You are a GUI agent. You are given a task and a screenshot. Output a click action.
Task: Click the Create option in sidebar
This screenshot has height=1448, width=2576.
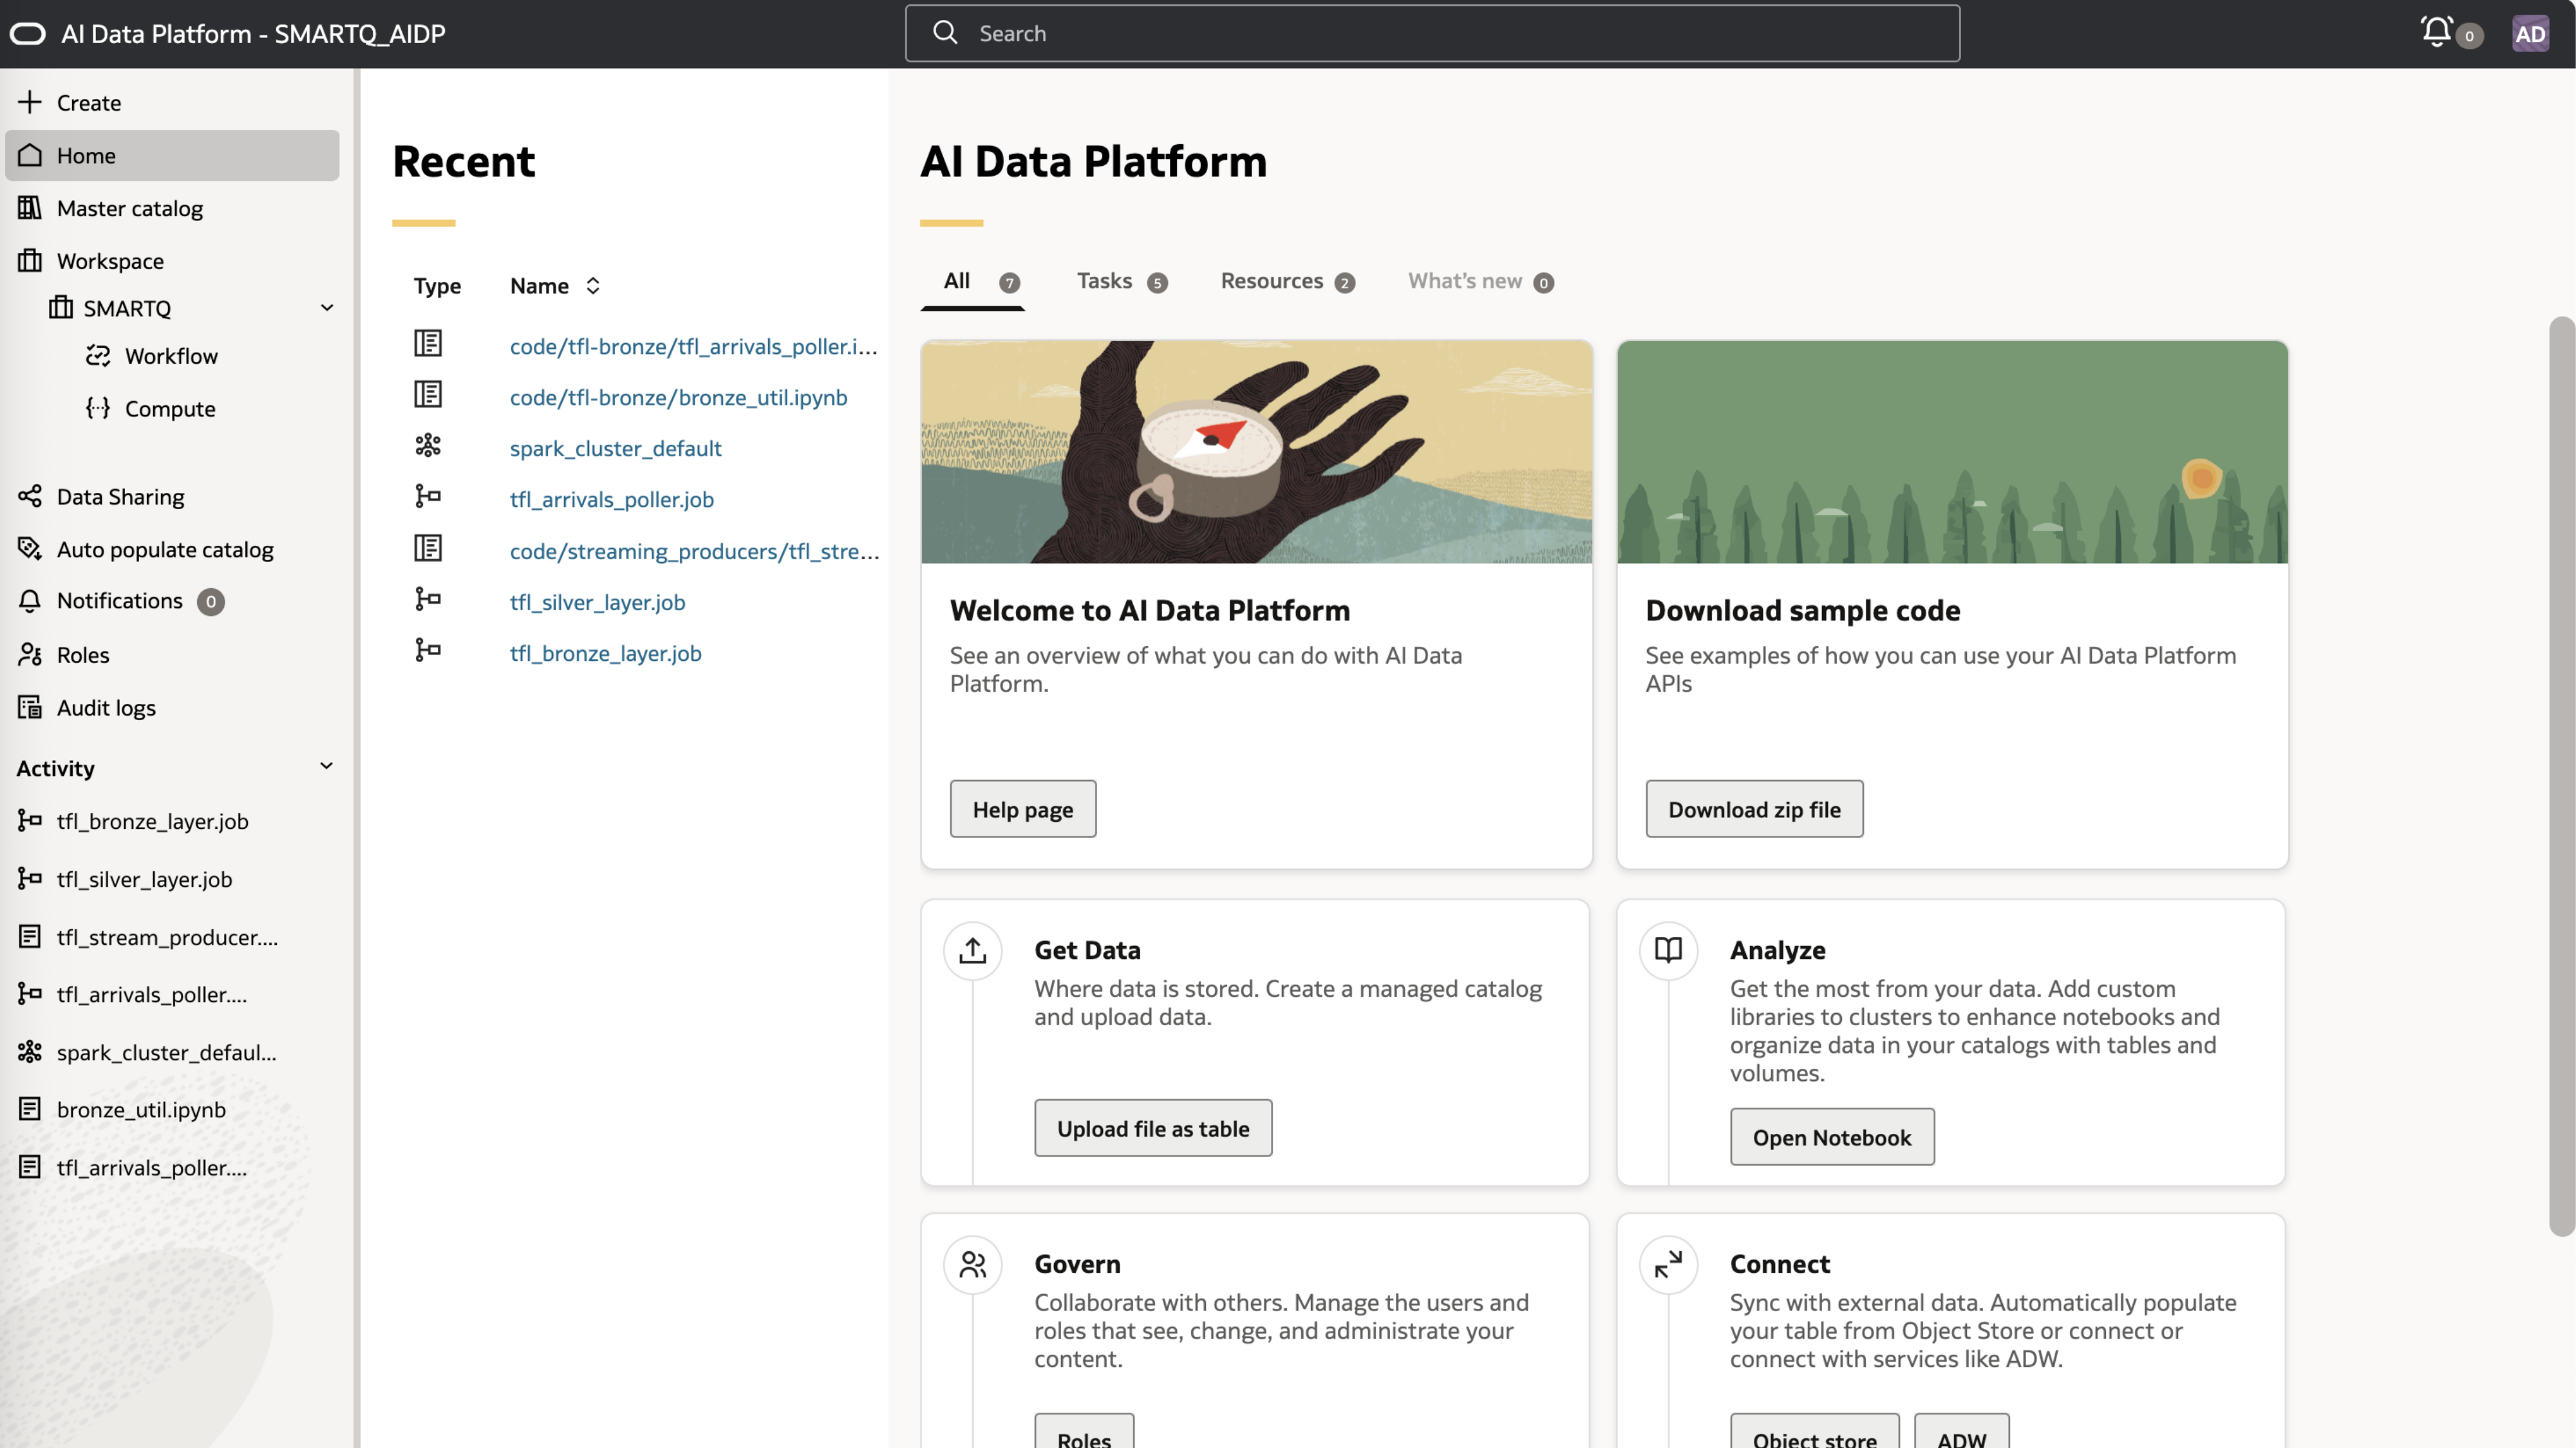point(88,102)
